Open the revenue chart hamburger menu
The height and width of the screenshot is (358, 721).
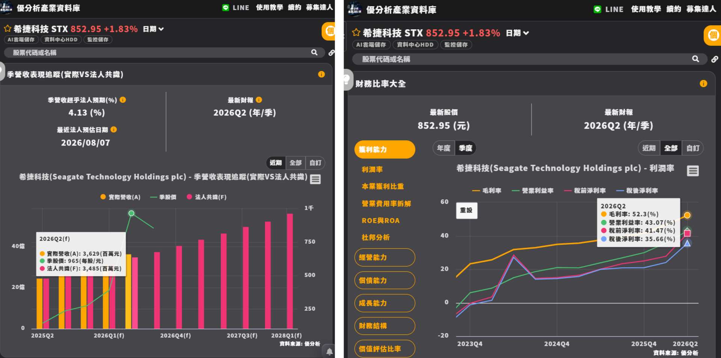(315, 179)
